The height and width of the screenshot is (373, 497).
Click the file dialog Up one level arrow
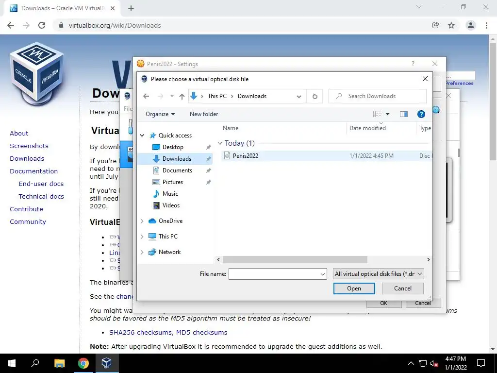[182, 96]
